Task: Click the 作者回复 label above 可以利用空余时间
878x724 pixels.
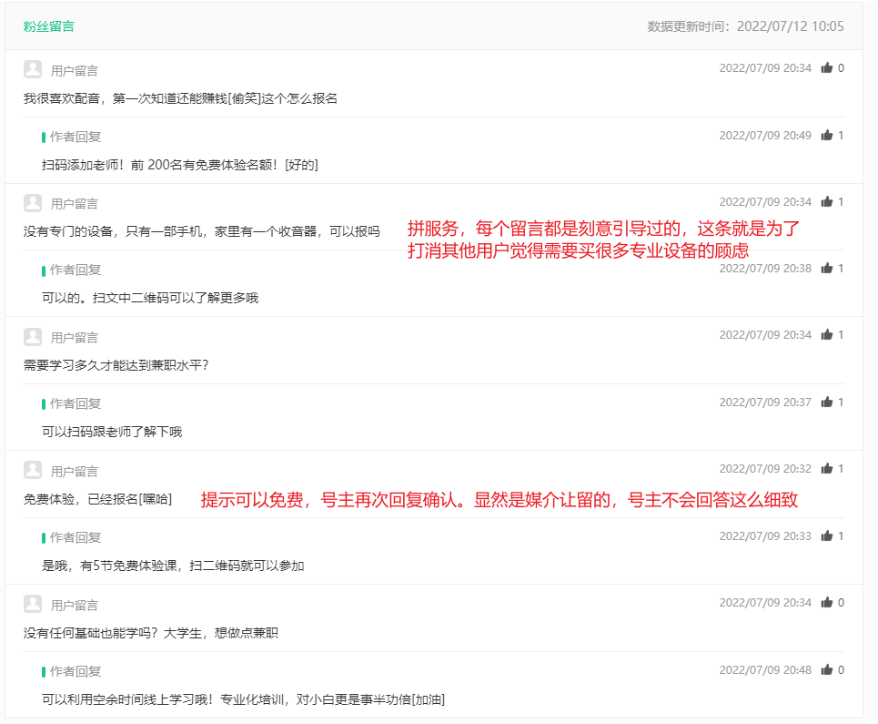Action: pos(76,671)
